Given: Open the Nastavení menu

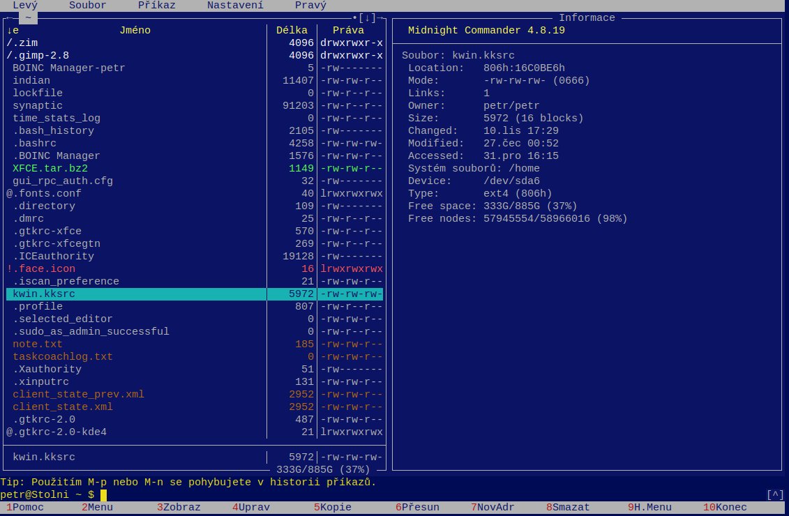Looking at the screenshot, I should pos(235,5).
